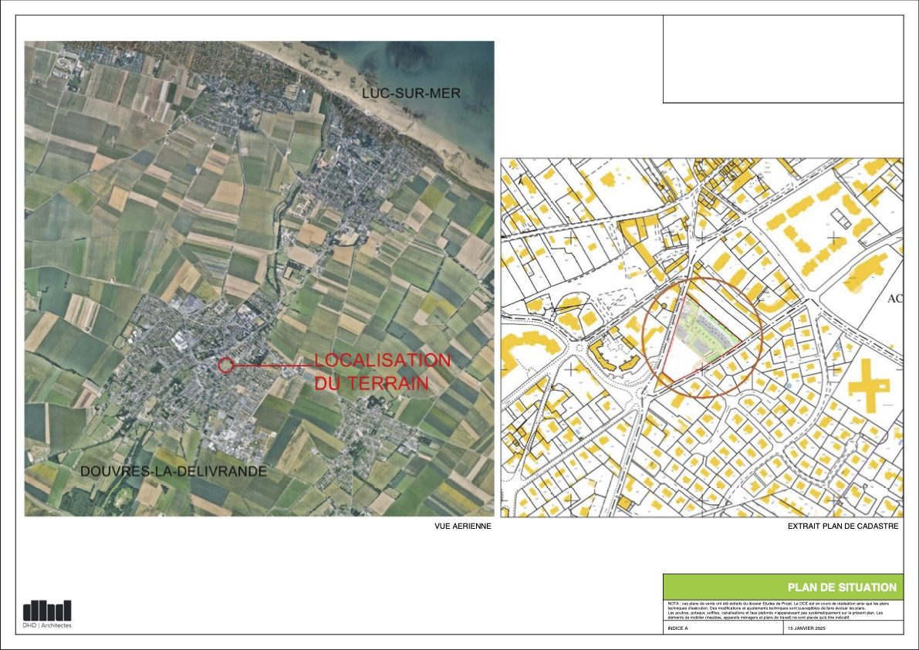
Task: Click the red leader line pointing to the site
Action: 270,365
